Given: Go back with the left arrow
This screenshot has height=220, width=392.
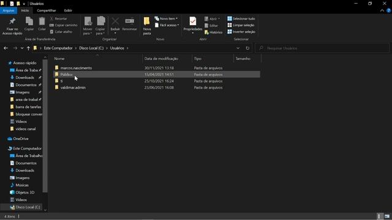Looking at the screenshot, I should (x=6, y=48).
